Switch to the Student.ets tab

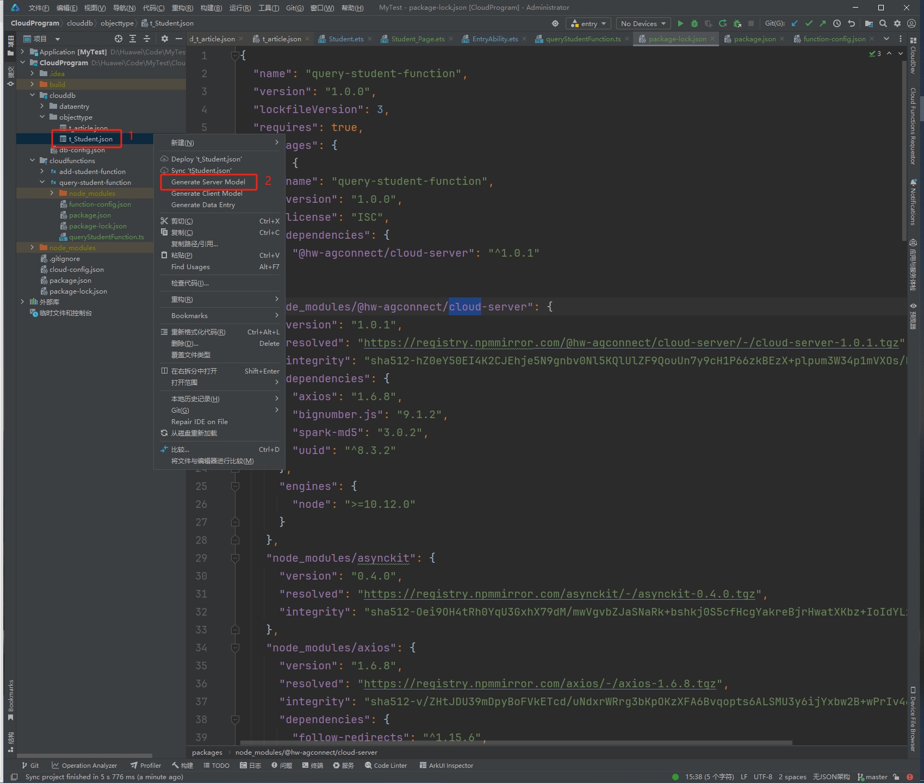pos(346,39)
